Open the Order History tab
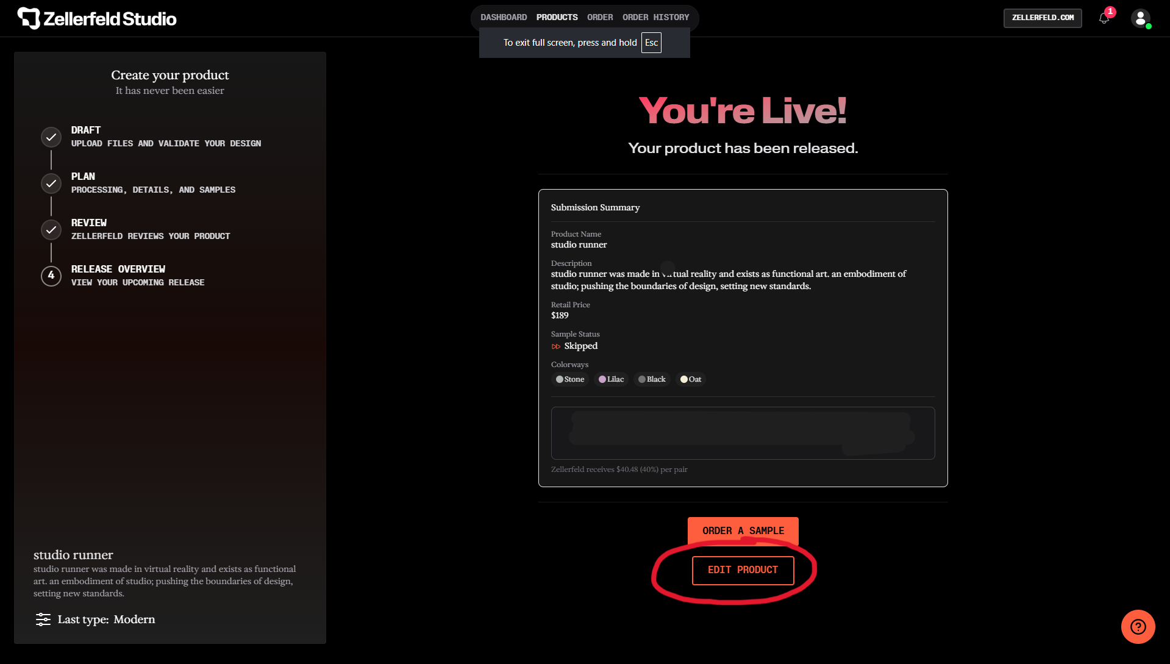The width and height of the screenshot is (1170, 664). tap(656, 17)
